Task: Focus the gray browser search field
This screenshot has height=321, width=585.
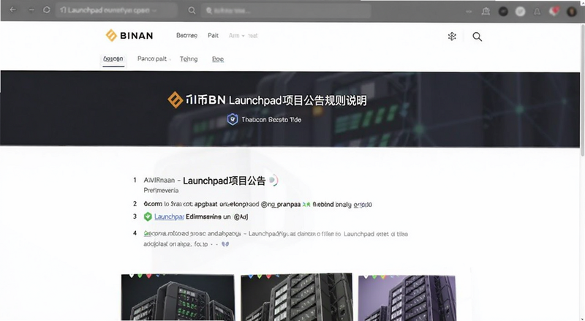Action: point(286,10)
